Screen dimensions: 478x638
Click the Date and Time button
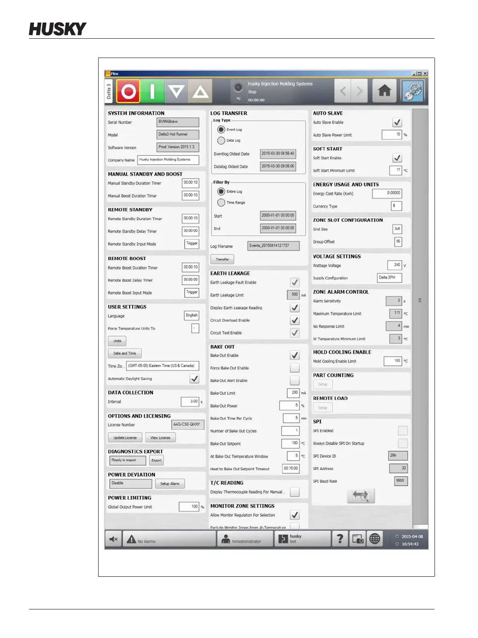(125, 353)
